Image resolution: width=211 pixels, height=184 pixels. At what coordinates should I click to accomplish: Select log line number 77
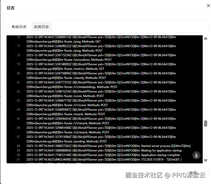pyautogui.click(x=18, y=46)
